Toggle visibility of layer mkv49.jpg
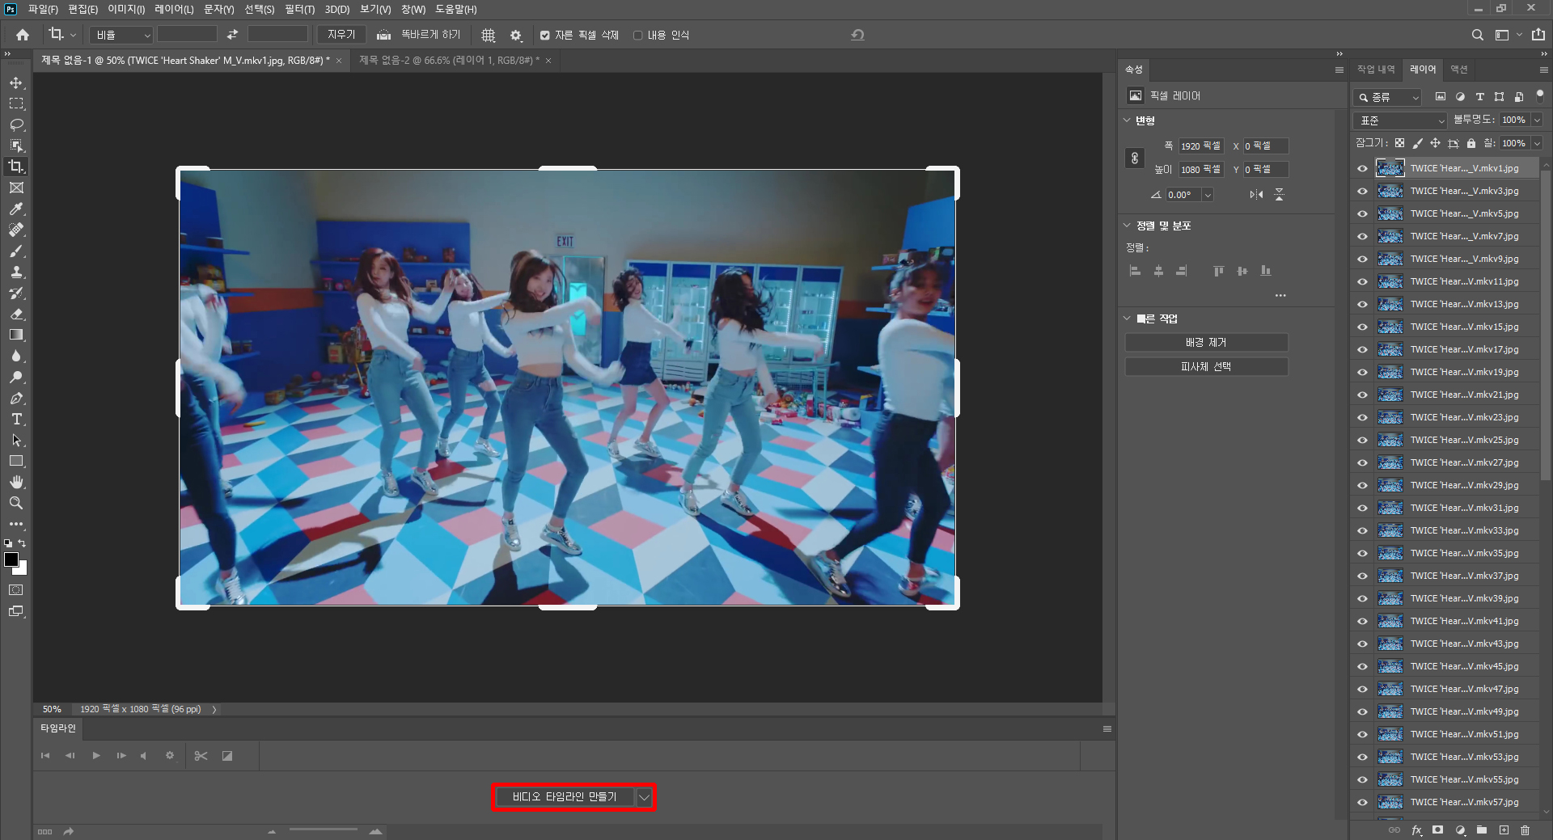The height and width of the screenshot is (840, 1553). coord(1362,711)
